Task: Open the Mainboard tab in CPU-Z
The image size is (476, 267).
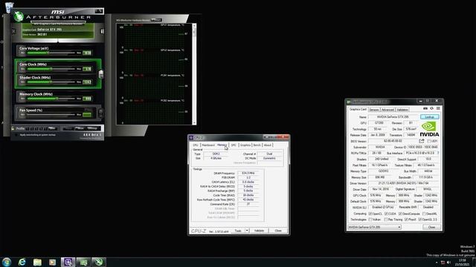Action: (x=208, y=145)
